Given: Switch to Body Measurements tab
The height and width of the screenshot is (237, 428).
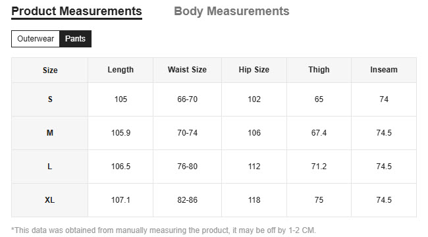Looking at the screenshot, I should 232,11.
